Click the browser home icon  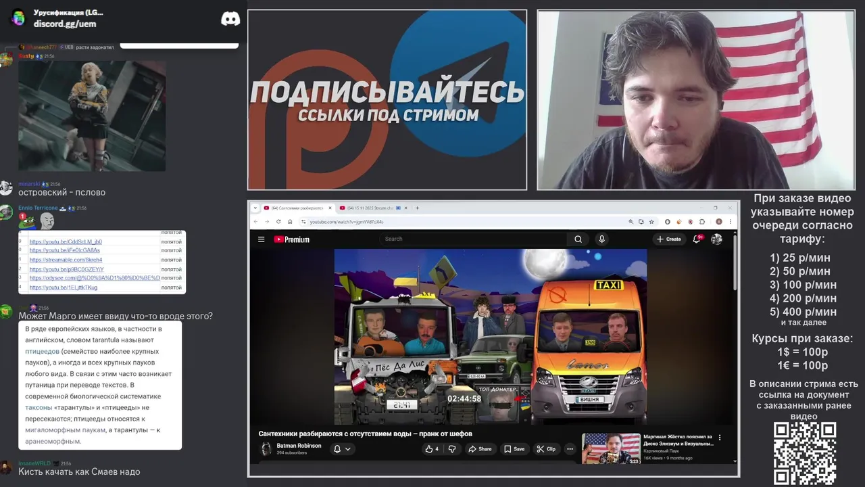pos(290,221)
